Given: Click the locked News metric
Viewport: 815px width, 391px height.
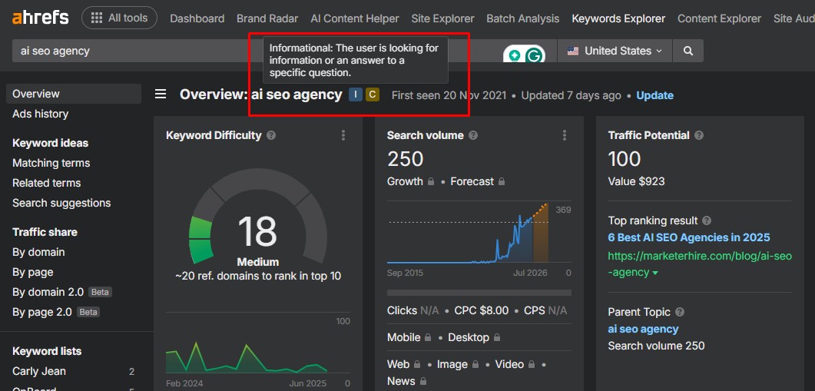Looking at the screenshot, I should click(407, 381).
